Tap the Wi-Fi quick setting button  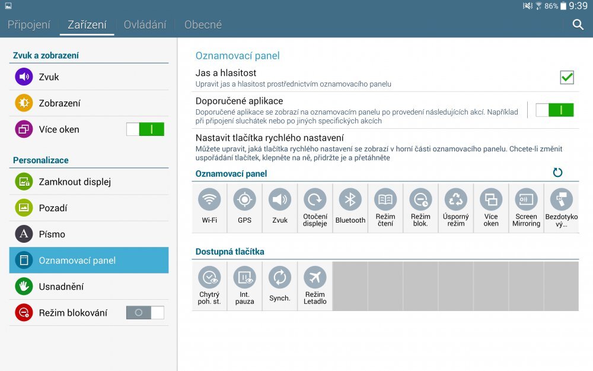(x=209, y=199)
